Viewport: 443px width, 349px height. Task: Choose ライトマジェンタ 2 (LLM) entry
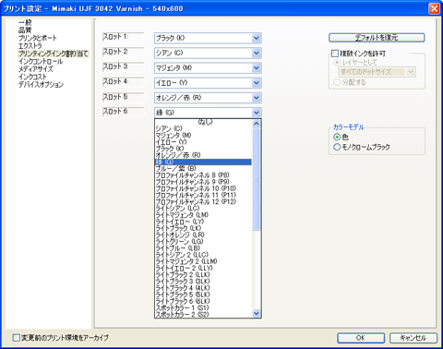(203, 261)
